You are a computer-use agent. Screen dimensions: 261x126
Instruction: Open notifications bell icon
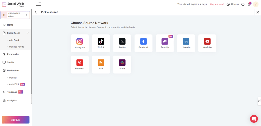249,4
